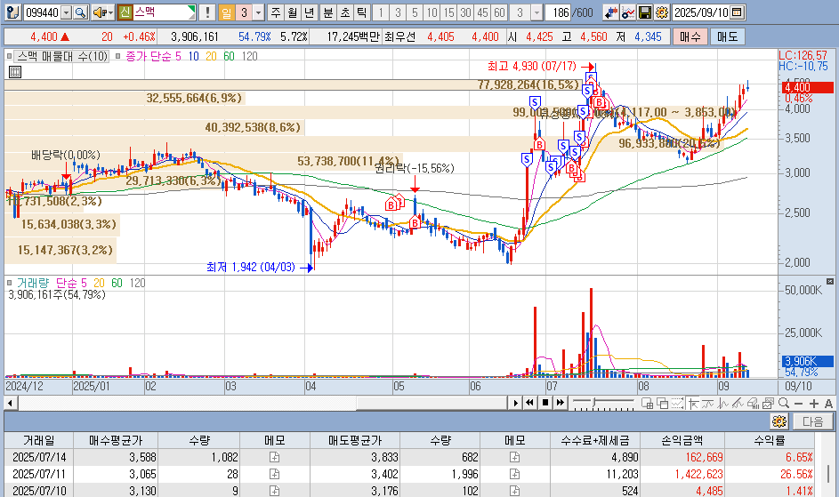Open dropdown next to gray 3 interval
The width and height of the screenshot is (839, 497).
[536, 12]
